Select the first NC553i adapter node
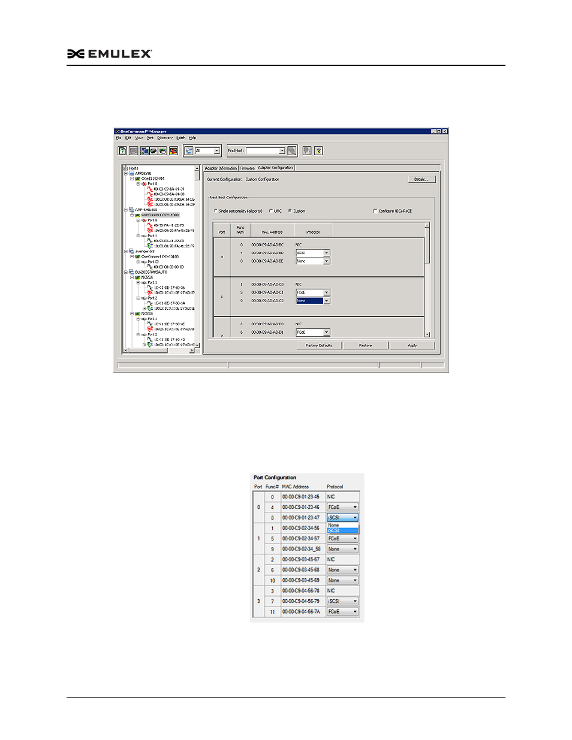Viewport: 572px width, 740px height. click(147, 277)
